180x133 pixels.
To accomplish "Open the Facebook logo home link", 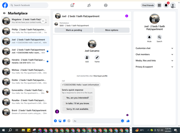I will tap(5, 5).
